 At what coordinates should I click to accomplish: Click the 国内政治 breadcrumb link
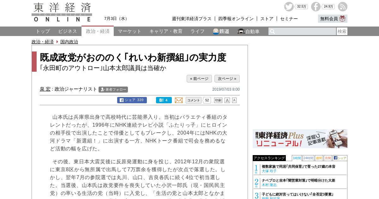coord(69,42)
